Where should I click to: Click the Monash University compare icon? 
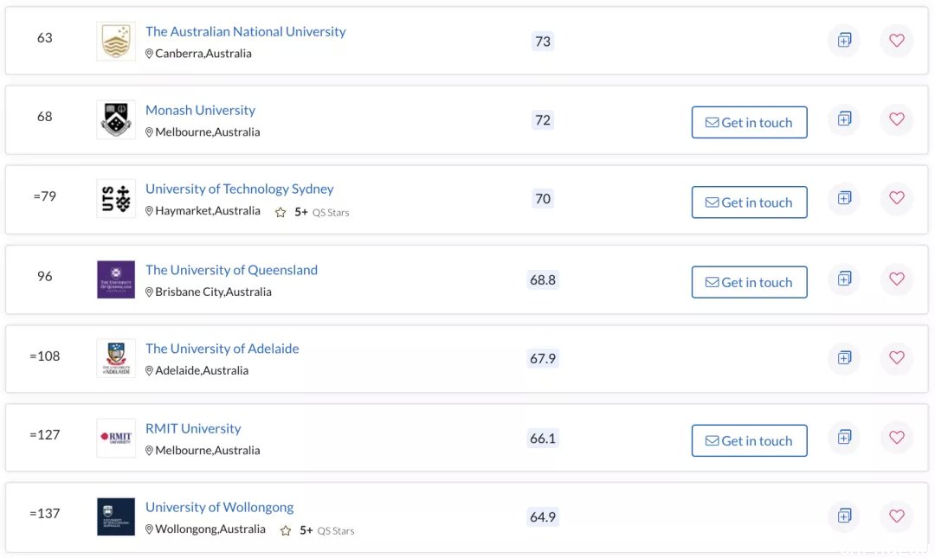[x=844, y=119]
